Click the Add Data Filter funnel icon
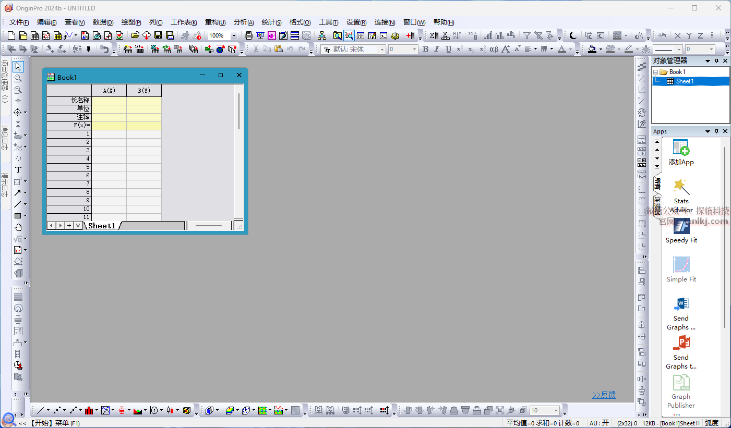The image size is (731, 428). [527, 35]
